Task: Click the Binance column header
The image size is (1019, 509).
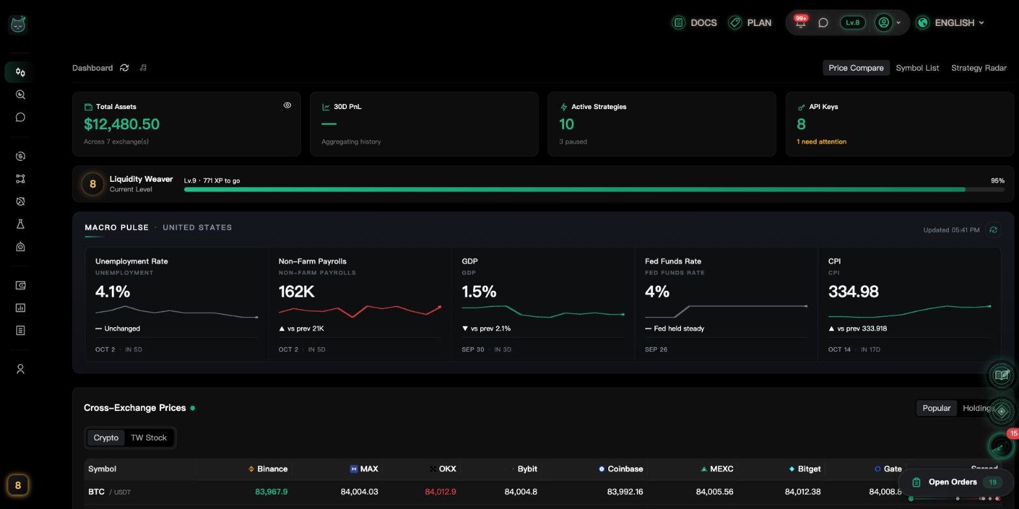Action: point(268,469)
